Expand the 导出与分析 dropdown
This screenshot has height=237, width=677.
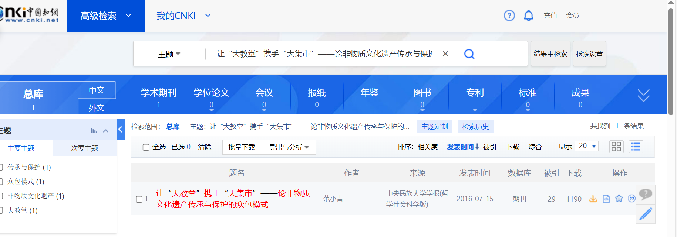pos(289,147)
